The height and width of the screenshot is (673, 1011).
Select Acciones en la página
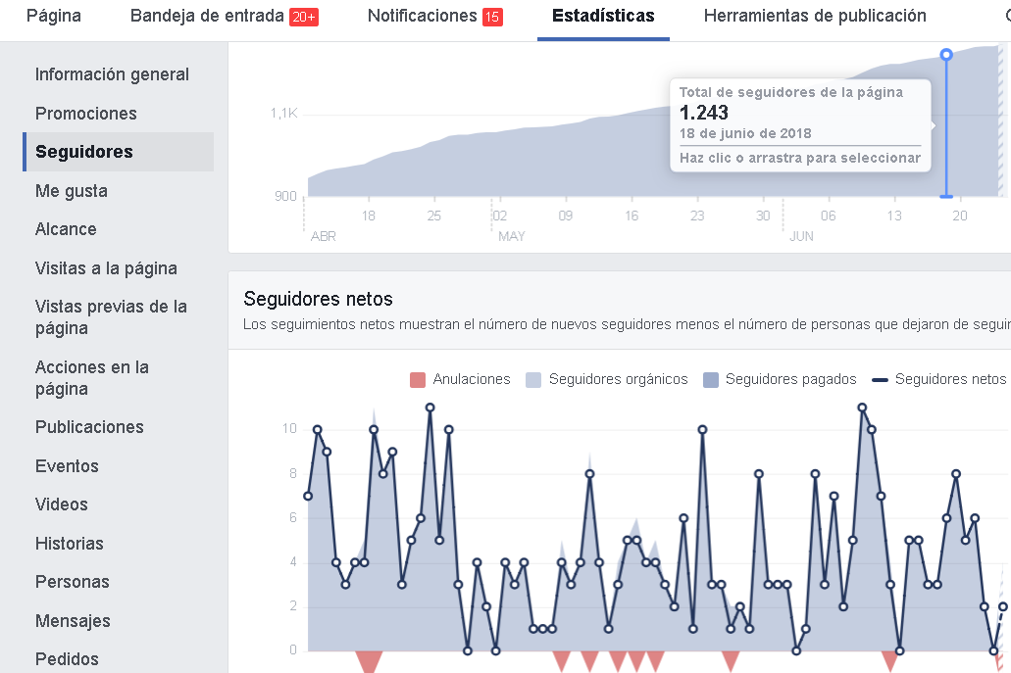[92, 378]
